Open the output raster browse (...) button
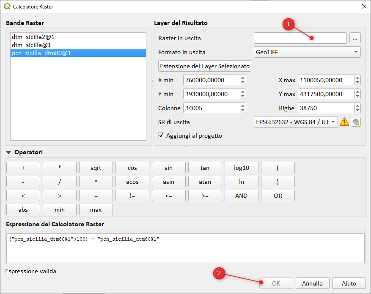The image size is (371, 294). coord(355,38)
